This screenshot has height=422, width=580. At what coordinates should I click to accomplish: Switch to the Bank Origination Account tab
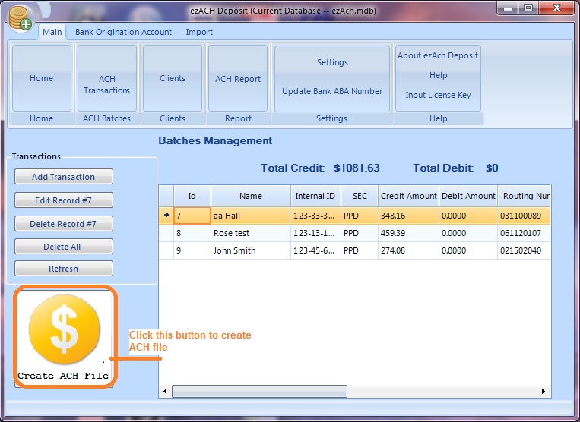[x=123, y=32]
